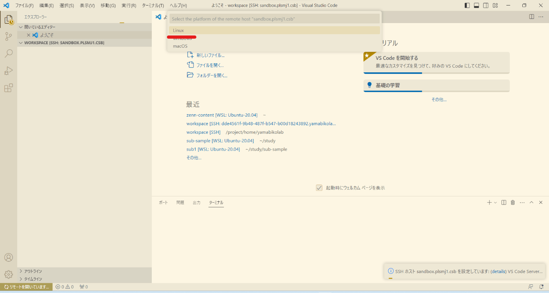This screenshot has width=549, height=293.
Task: Switch to the ポート panel tab
Action: point(163,202)
